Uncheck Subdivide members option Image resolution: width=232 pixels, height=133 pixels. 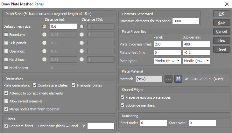122,105
